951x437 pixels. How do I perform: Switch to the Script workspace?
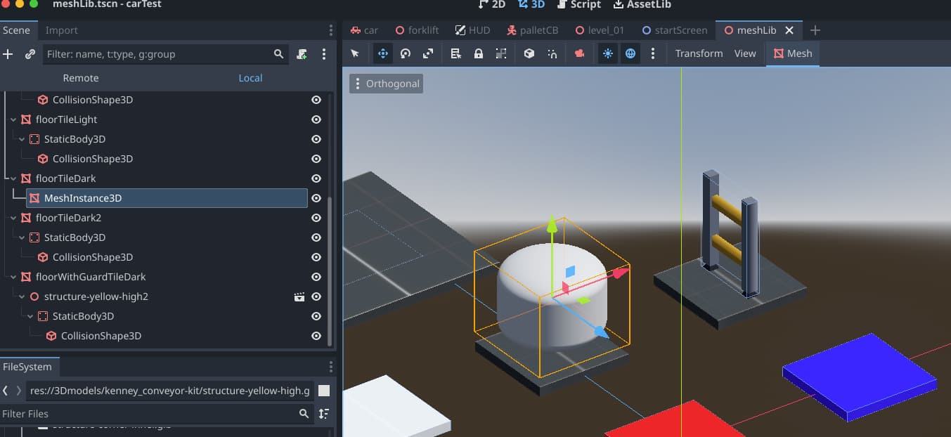coord(578,5)
